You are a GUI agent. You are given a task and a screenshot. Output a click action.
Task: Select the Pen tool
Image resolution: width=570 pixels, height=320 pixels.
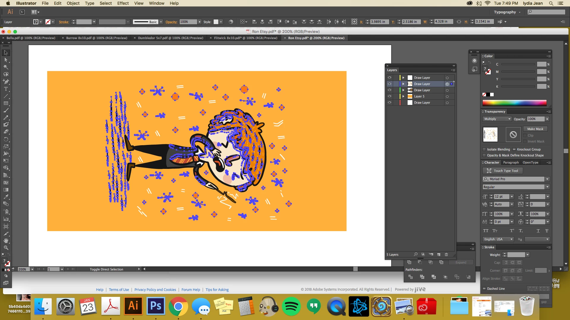pyautogui.click(x=6, y=81)
